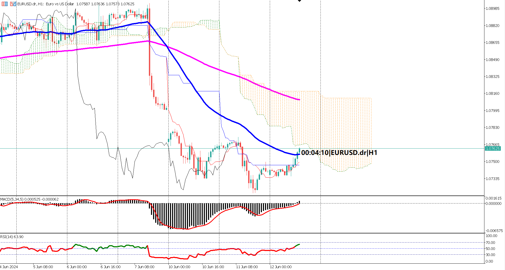Image resolution: width=505 pixels, height=270 pixels.
Task: Click the MACD(5,34,5) indicator label
Action: coord(16,199)
